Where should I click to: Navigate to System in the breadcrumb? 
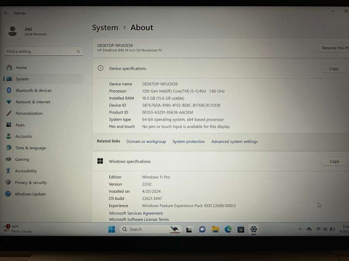pyautogui.click(x=105, y=28)
